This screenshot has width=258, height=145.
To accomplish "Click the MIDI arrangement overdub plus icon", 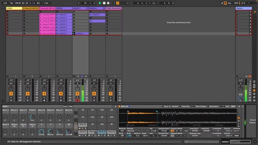I will pos(114,3).
